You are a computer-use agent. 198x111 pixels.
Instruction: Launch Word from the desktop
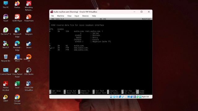[17, 58]
